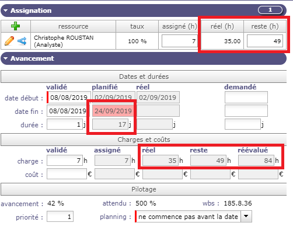Click the planning label
293x226 pixels.
tap(116, 217)
